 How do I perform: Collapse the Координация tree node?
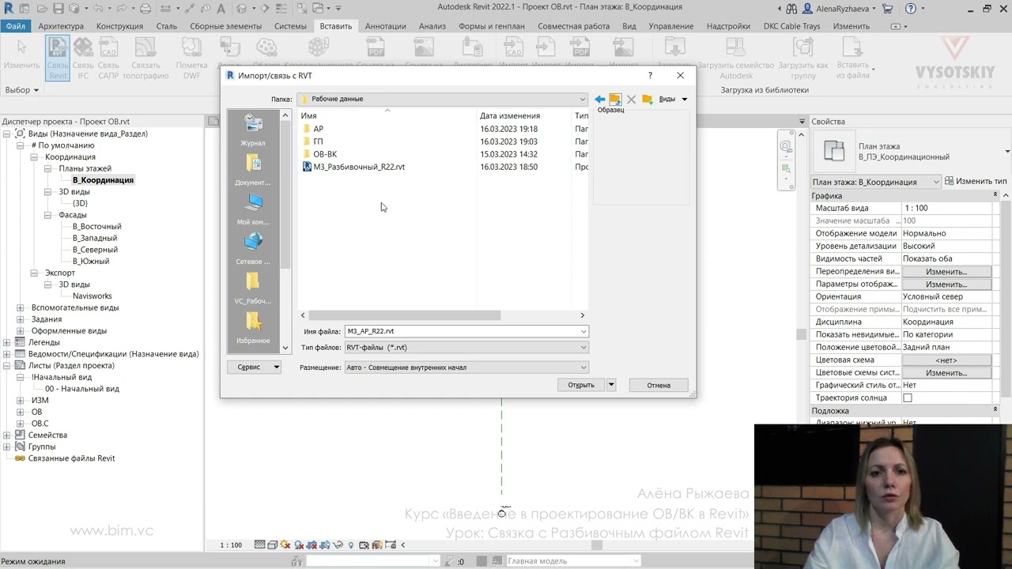point(34,157)
